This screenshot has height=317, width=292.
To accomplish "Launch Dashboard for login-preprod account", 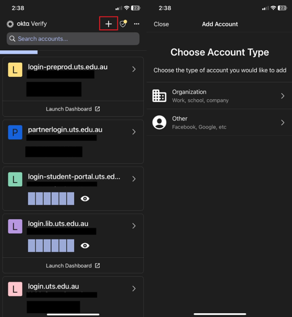I will click(x=73, y=109).
